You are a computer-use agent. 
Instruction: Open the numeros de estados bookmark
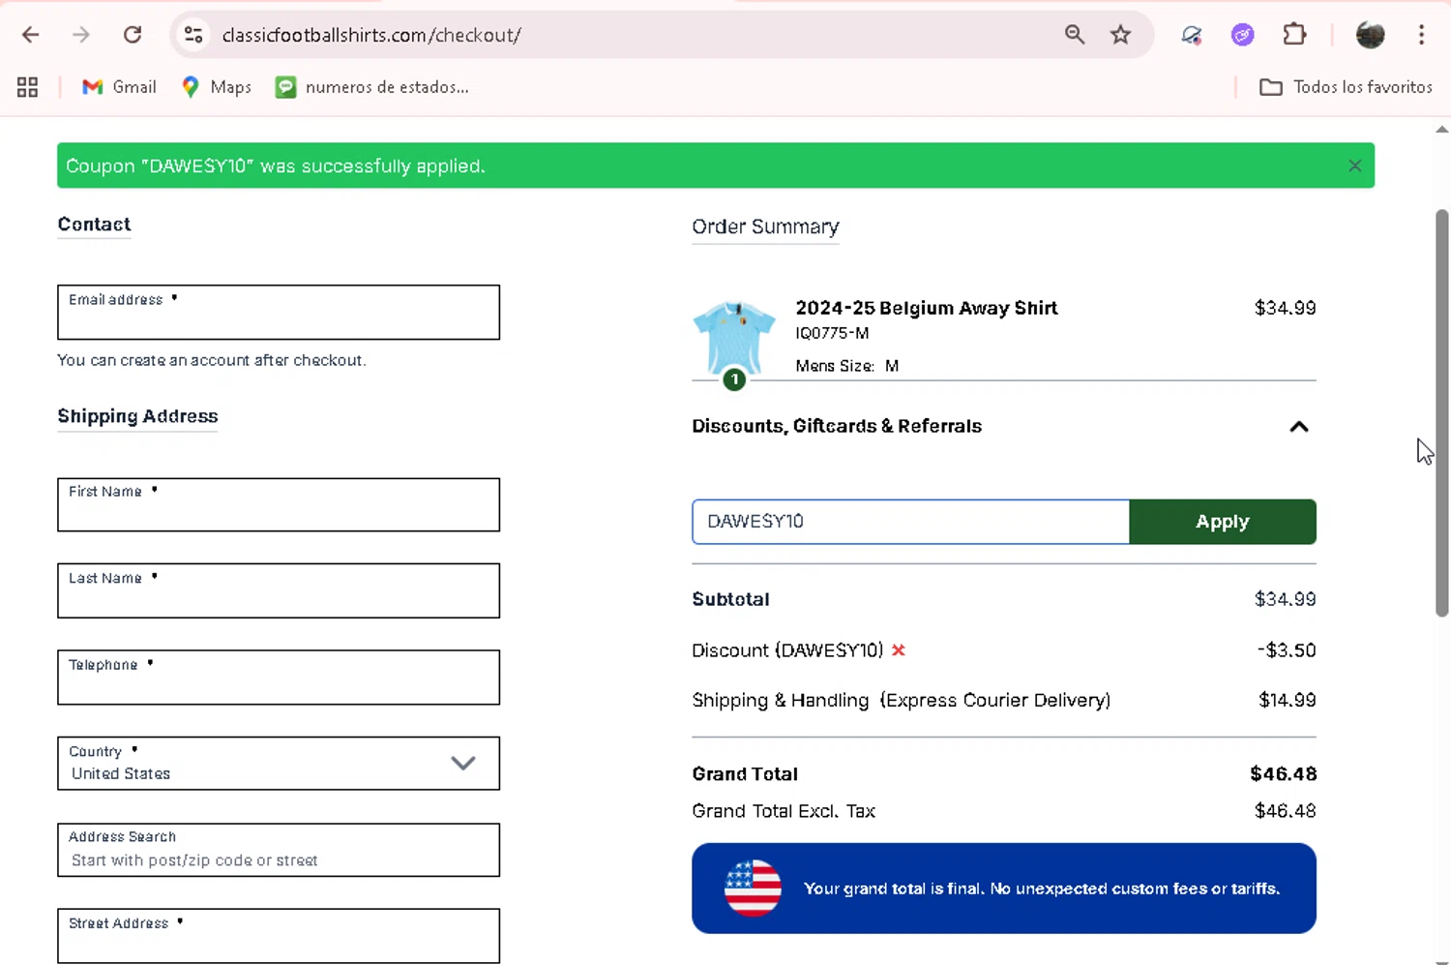[x=372, y=87]
